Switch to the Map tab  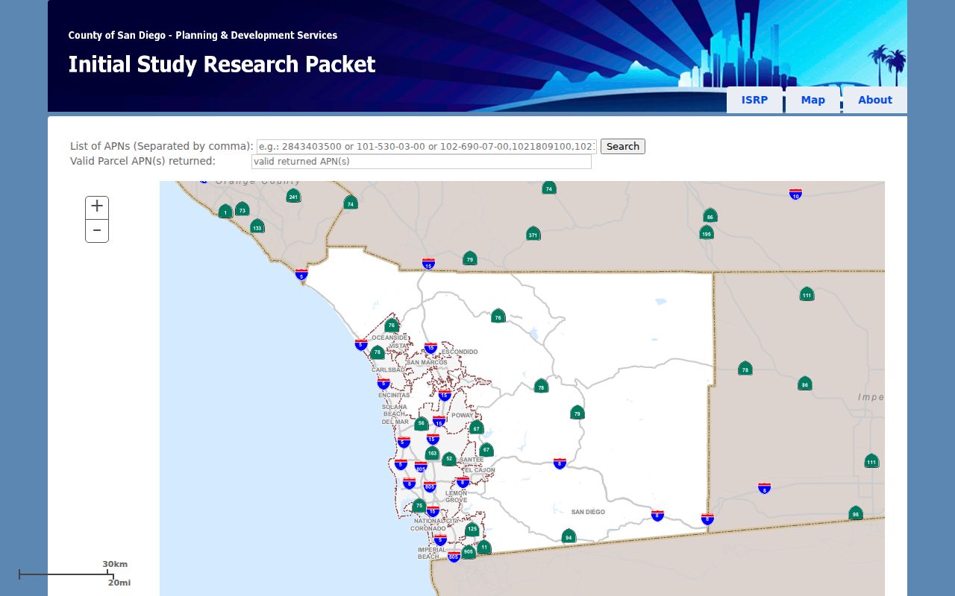coord(812,100)
